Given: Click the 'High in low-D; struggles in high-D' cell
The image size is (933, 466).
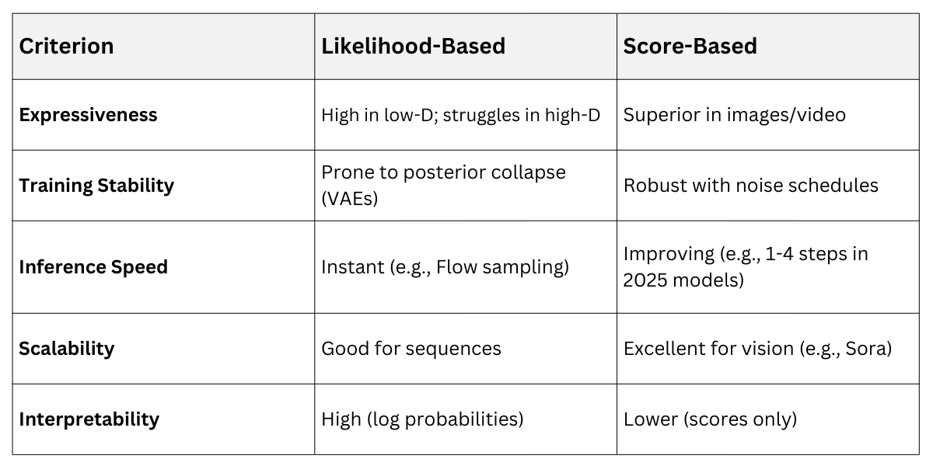Looking at the screenshot, I should [x=460, y=116].
